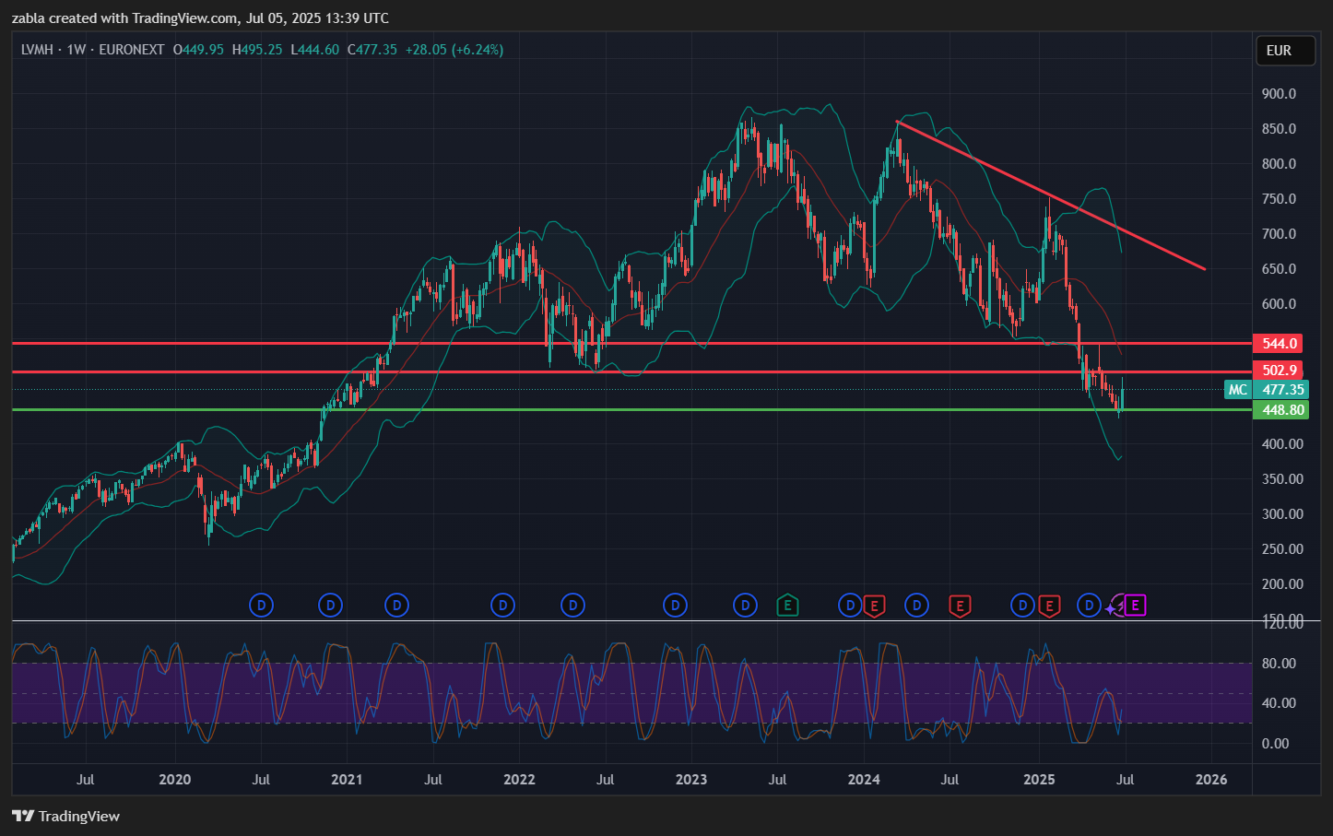Click the 502.9 red price label
Viewport: 1333px width, 836px height.
[1278, 371]
